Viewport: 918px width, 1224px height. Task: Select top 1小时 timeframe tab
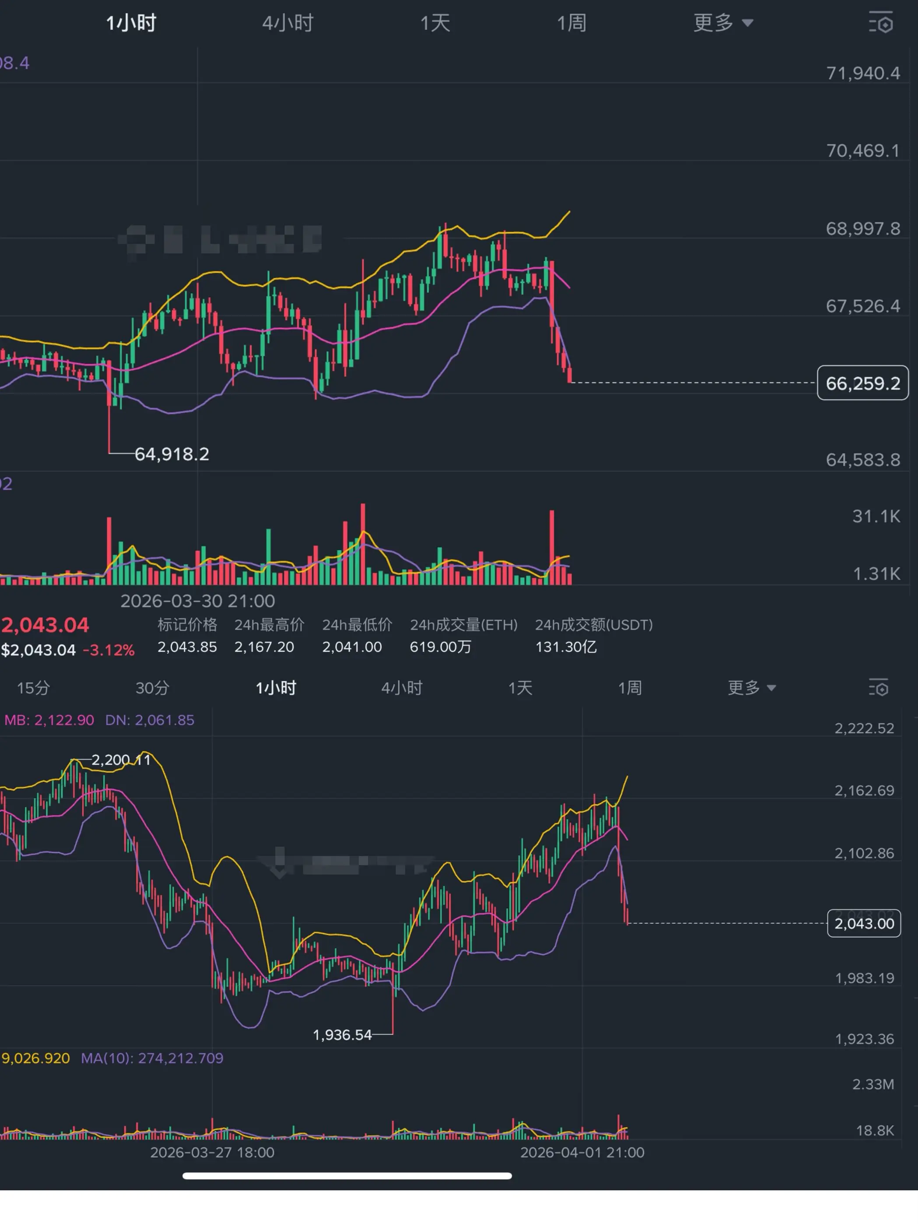pyautogui.click(x=132, y=23)
